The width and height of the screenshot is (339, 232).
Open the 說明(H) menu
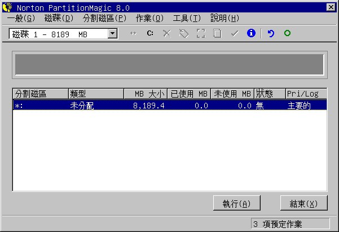[x=225, y=18]
